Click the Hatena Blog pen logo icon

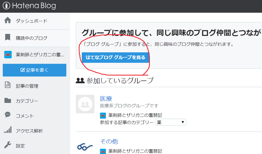(6, 6)
